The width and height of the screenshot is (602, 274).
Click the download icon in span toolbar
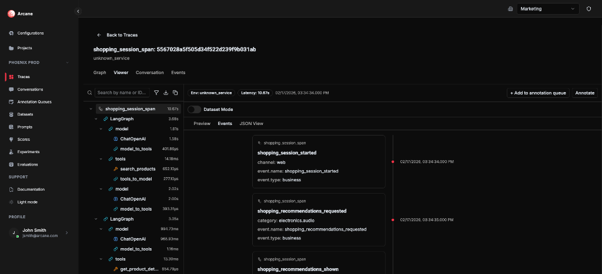coord(166,93)
